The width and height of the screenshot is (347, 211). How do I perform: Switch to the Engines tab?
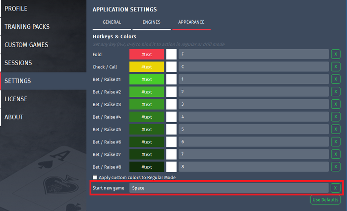pos(152,23)
